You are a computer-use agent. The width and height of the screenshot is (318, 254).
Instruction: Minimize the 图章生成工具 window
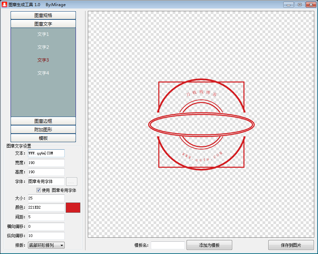point(288,4)
